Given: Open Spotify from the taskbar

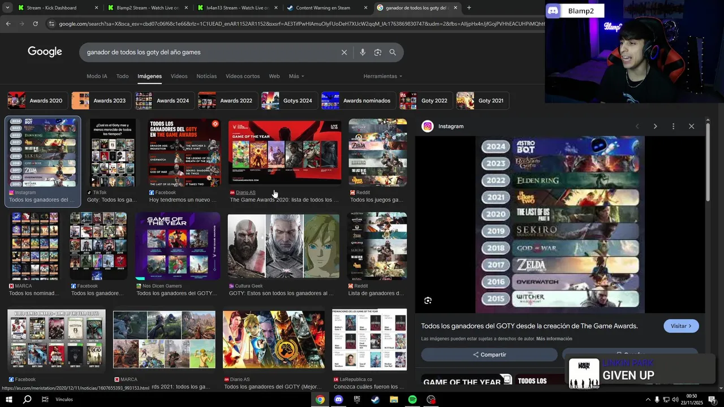Looking at the screenshot, I should (x=412, y=400).
